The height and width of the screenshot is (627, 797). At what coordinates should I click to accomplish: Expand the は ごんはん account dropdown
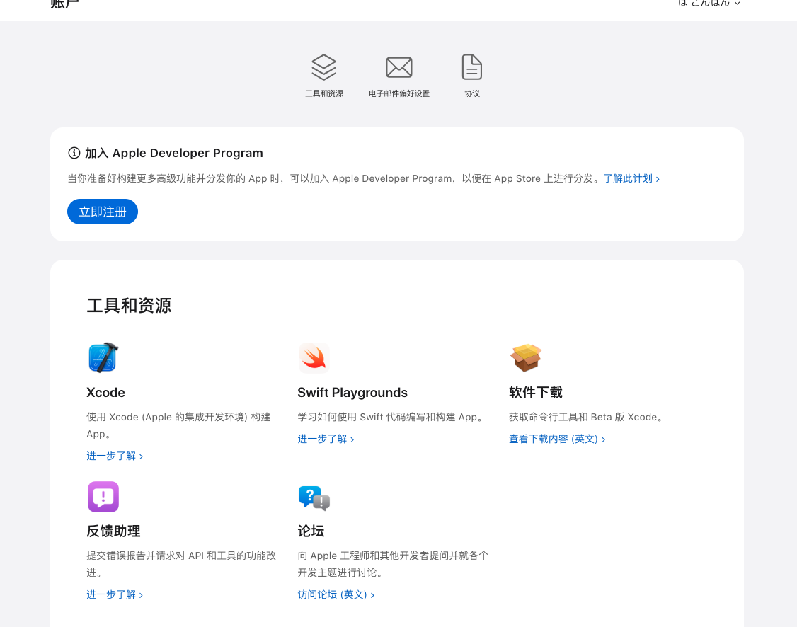pos(737,4)
